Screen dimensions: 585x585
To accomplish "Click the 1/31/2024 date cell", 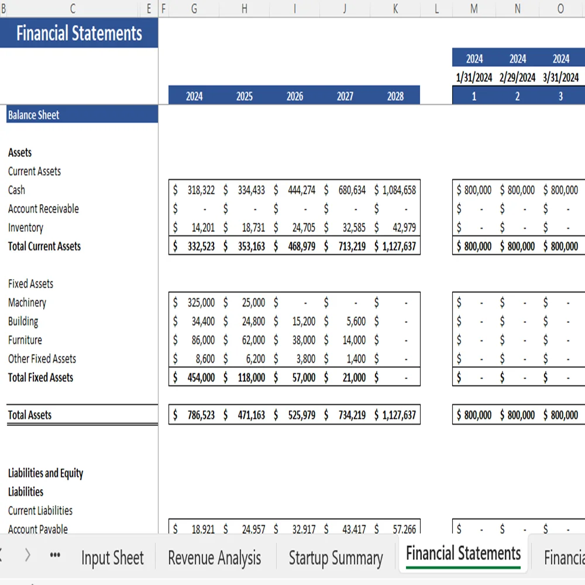I will pyautogui.click(x=474, y=77).
